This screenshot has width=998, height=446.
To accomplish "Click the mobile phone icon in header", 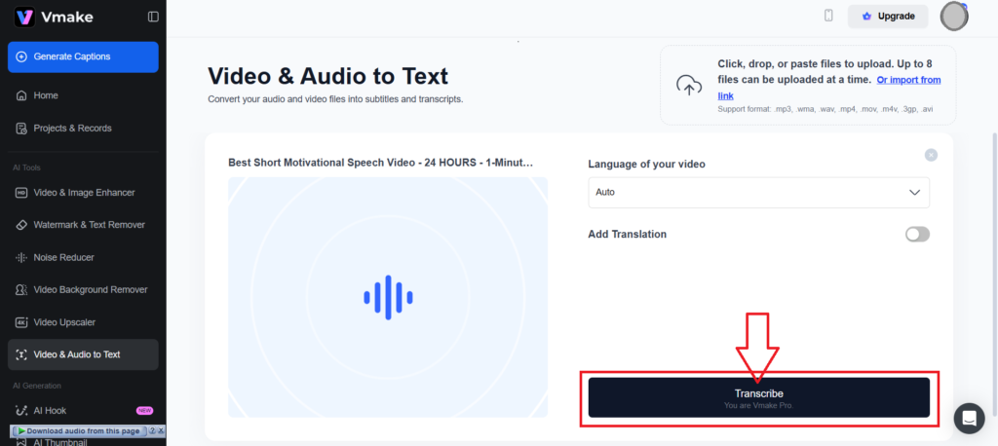I will [828, 16].
